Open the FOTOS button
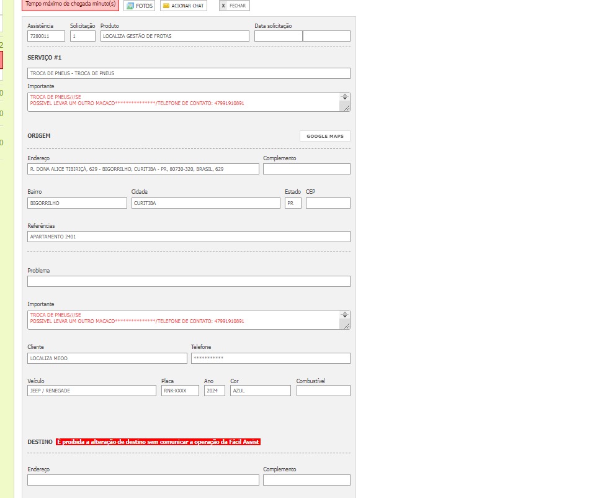This screenshot has width=608, height=498. click(x=139, y=6)
